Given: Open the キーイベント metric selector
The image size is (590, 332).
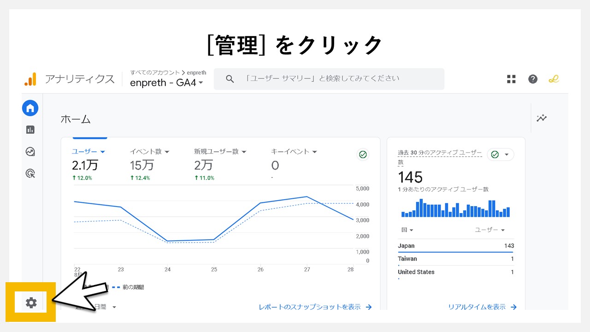Looking at the screenshot, I should pos(294,151).
